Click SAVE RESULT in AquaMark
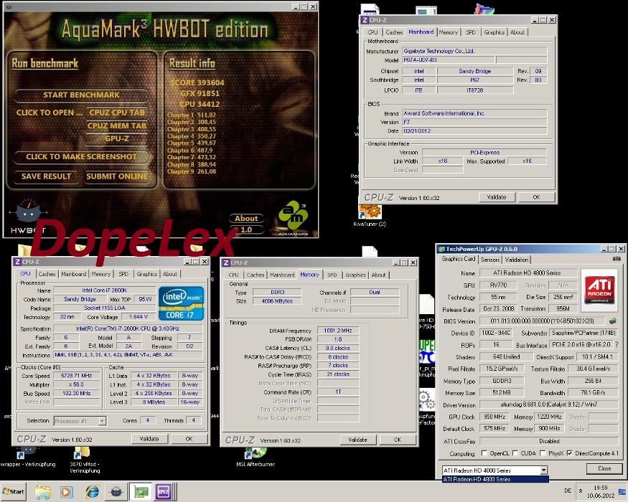Viewport: 628px width, 502px height. pyautogui.click(x=46, y=176)
